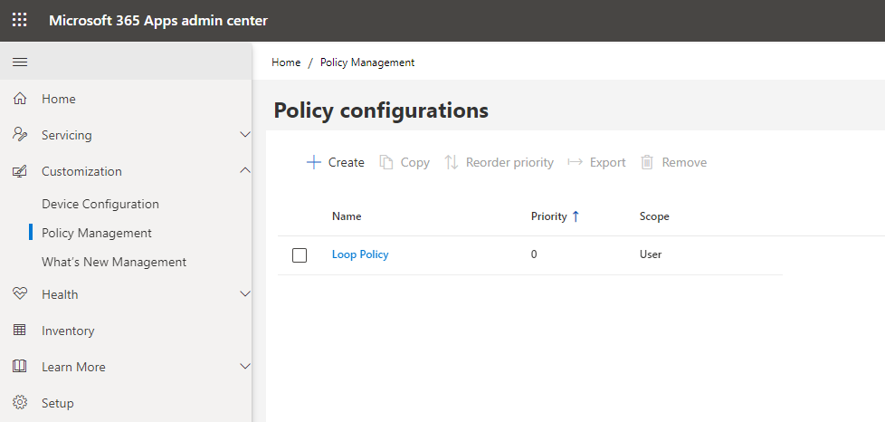Click the Microsoft 365 Apps admin center title
This screenshot has height=422, width=885.
click(x=158, y=21)
